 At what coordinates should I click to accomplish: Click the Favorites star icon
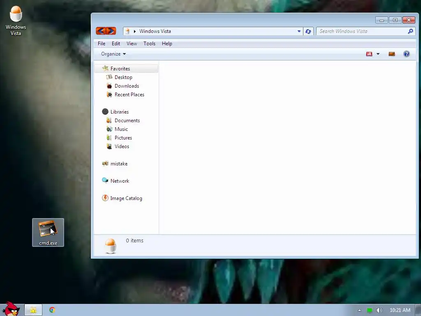pos(105,69)
